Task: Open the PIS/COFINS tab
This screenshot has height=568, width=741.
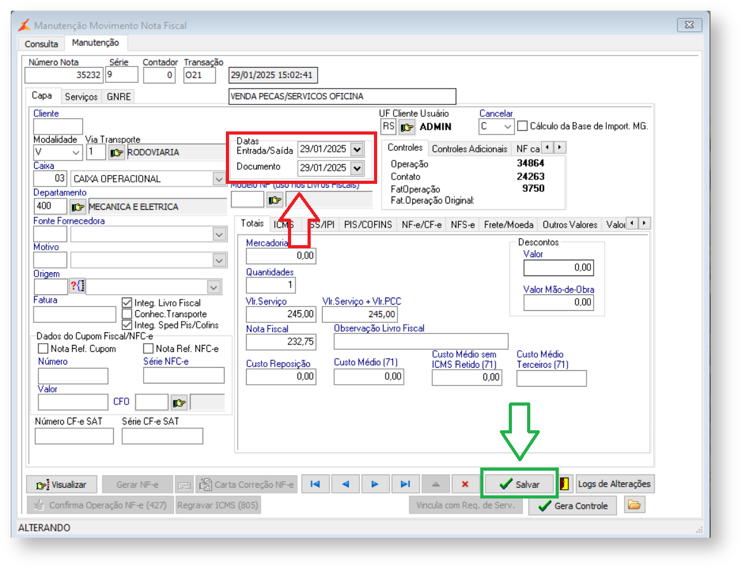Action: pos(368,225)
